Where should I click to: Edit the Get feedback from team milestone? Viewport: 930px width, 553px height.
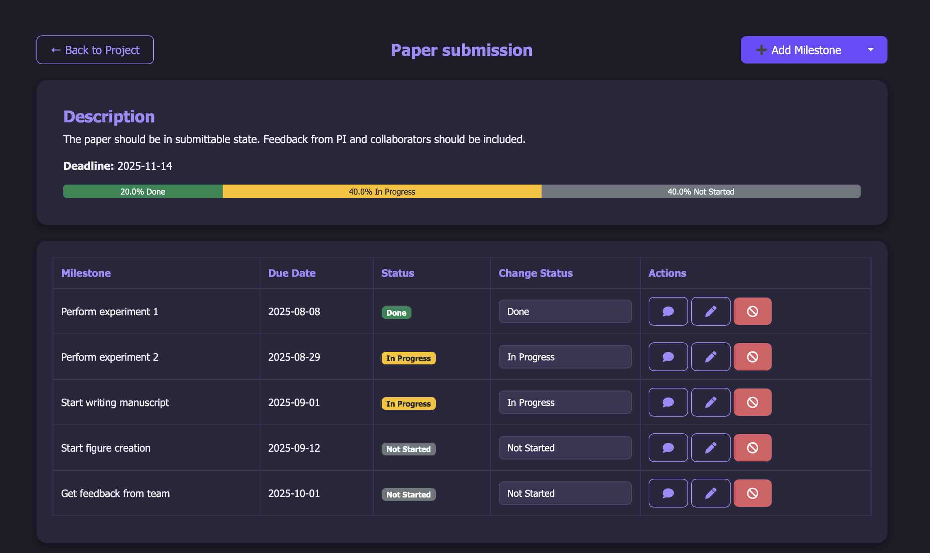[x=711, y=493]
